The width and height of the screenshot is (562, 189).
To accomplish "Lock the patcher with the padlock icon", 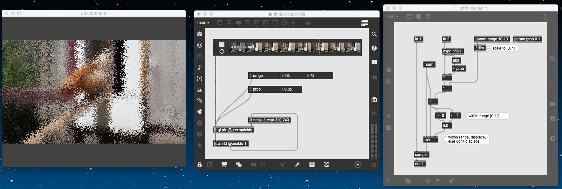I will tap(199, 165).
